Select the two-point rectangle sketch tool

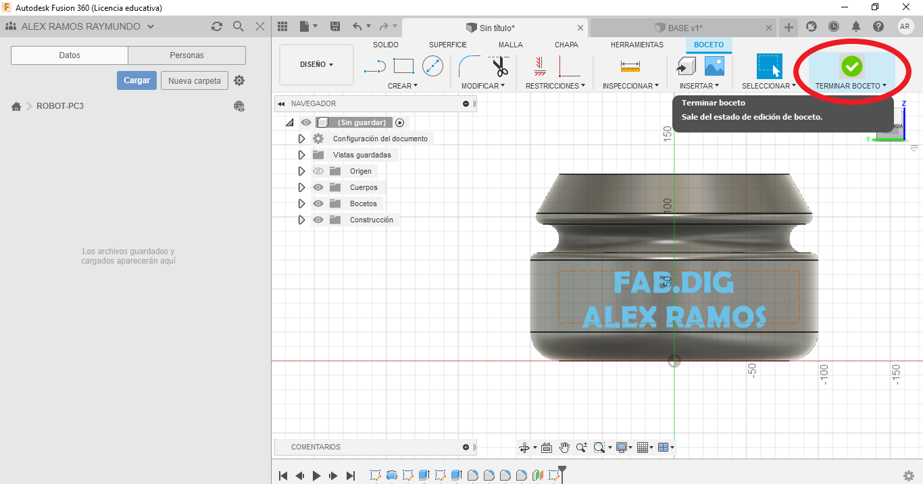point(403,66)
